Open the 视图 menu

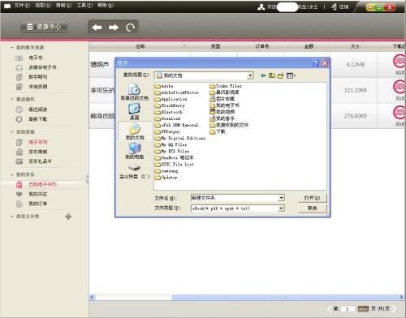pyautogui.click(x=43, y=5)
